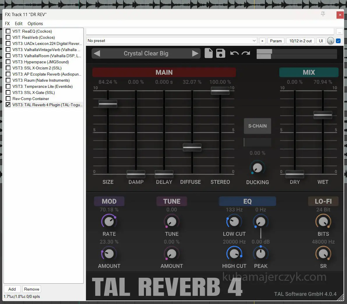Click the new preset document icon
Viewport: 347px width, 304px height.
pos(208,53)
